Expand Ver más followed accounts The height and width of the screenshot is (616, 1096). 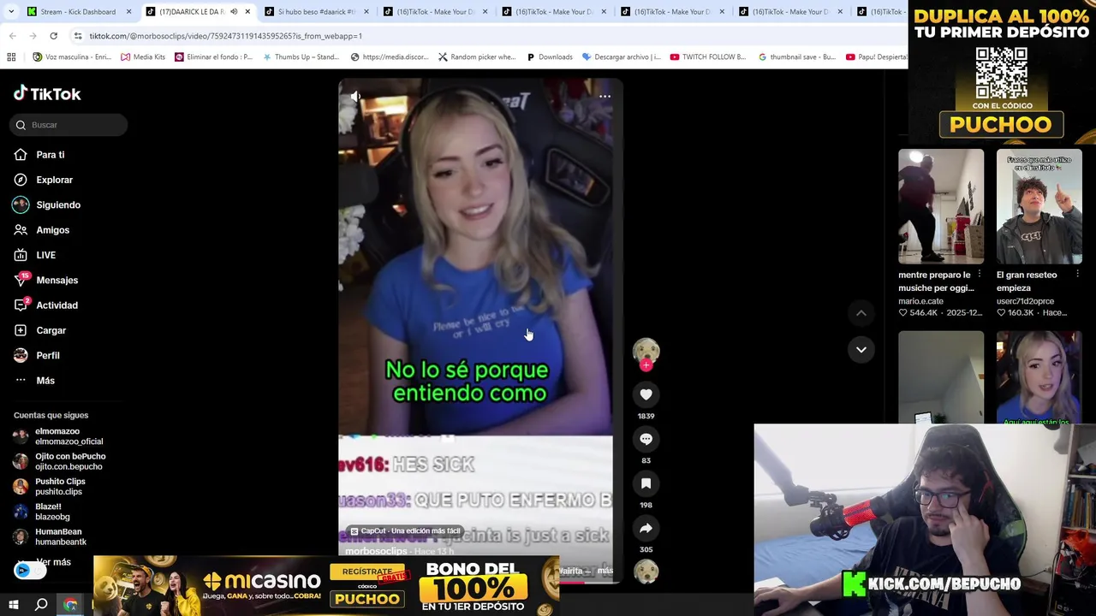(x=54, y=562)
